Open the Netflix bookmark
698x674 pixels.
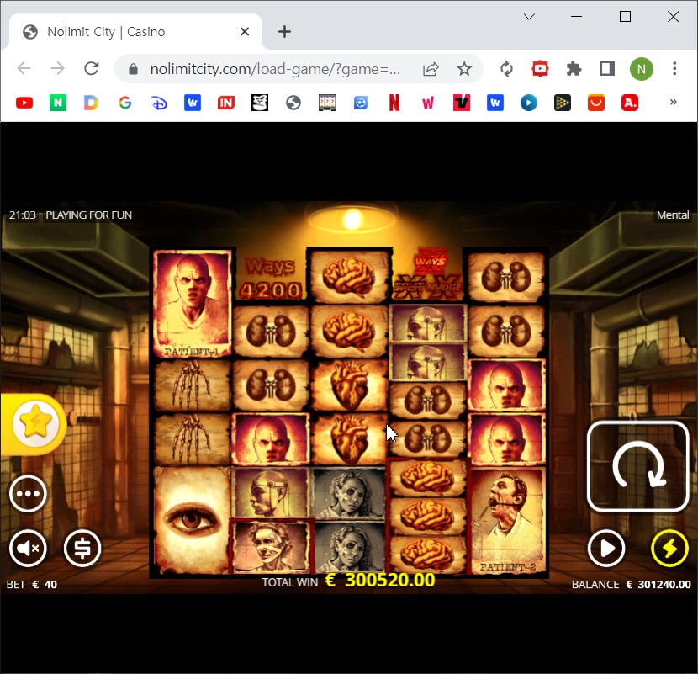coord(394,103)
